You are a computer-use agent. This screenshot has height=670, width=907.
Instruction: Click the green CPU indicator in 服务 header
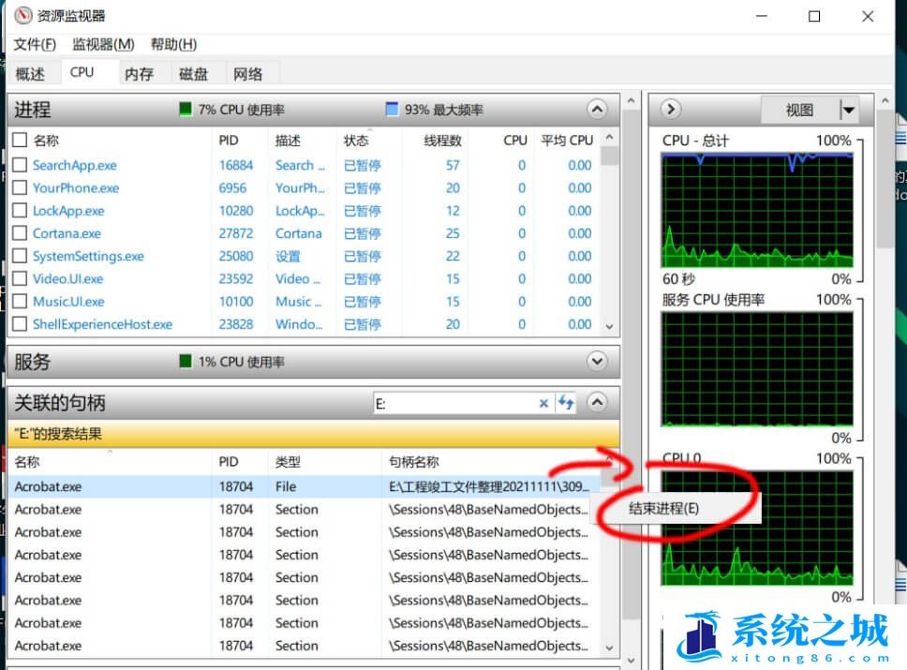click(186, 362)
